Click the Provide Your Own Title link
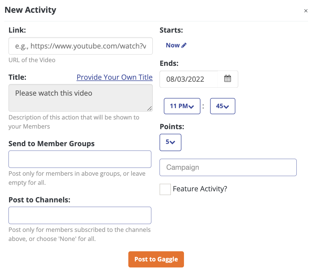The image size is (314, 277). click(x=114, y=77)
